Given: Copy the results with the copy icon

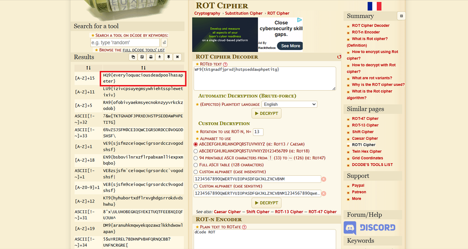Looking at the screenshot, I should (x=133, y=57).
